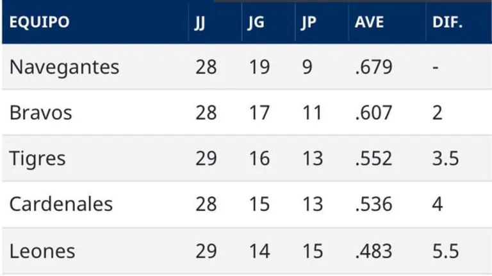The width and height of the screenshot is (492, 276).
Task: Select Bravos average .607 cell
Action: click(373, 112)
